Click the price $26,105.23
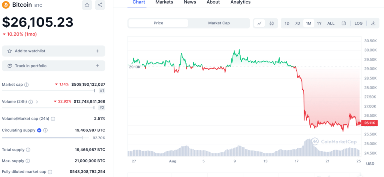Screen dimensions: 384x177 coord(38,22)
